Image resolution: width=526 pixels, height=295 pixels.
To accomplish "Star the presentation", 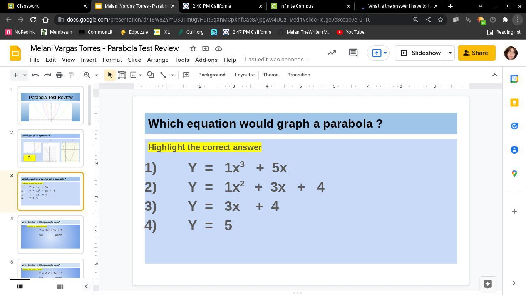I will (193, 48).
